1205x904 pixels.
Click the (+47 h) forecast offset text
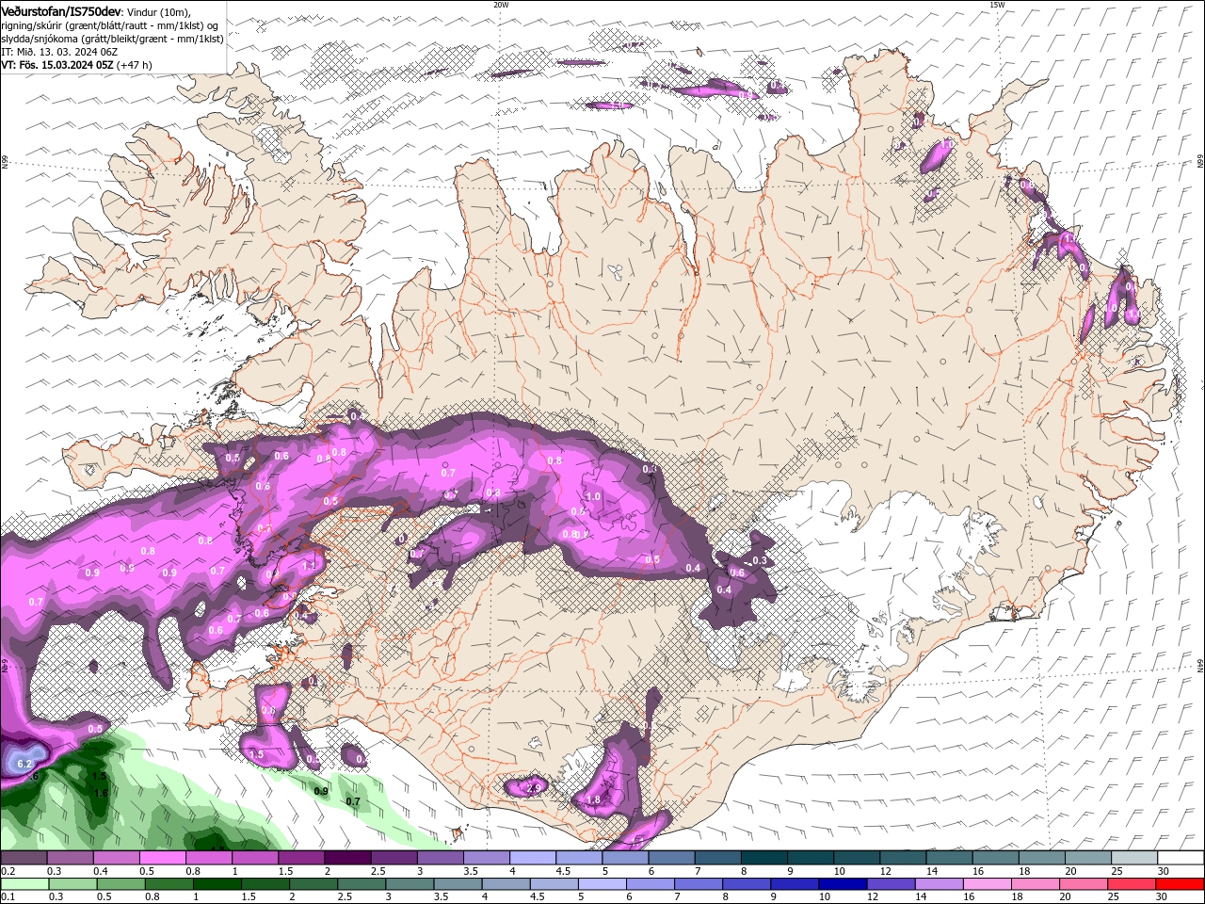tap(135, 65)
